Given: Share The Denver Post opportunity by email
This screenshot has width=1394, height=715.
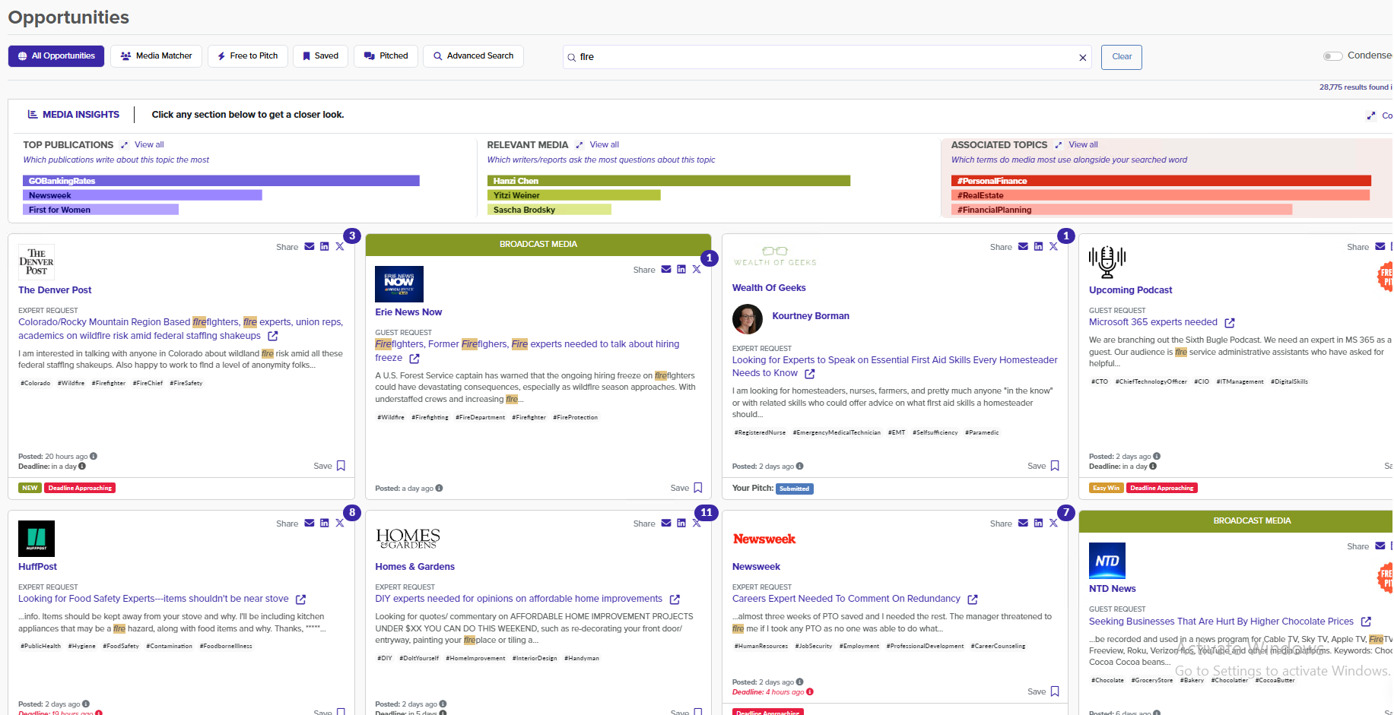Looking at the screenshot, I should [x=310, y=247].
